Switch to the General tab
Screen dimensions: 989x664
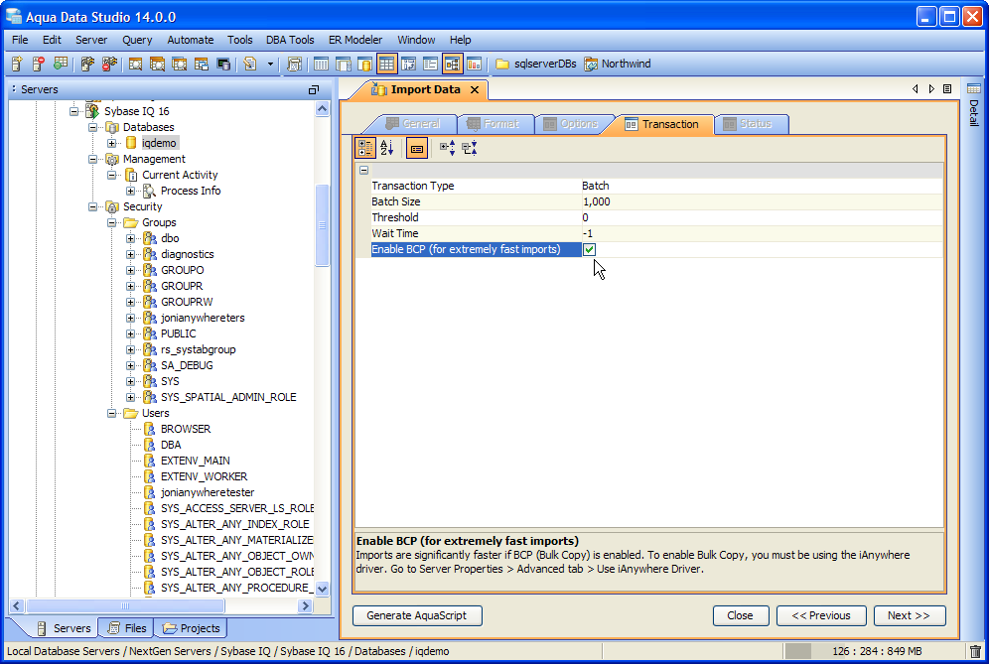click(x=413, y=124)
